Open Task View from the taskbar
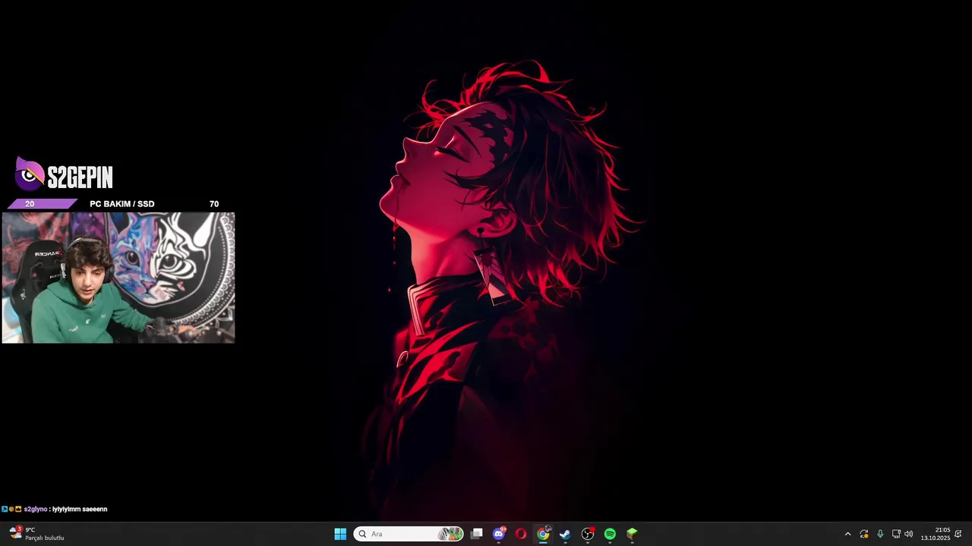 [476, 534]
